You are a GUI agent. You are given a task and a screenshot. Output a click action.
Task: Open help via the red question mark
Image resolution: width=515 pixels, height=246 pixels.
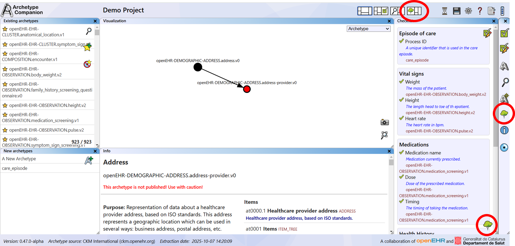coord(480,11)
